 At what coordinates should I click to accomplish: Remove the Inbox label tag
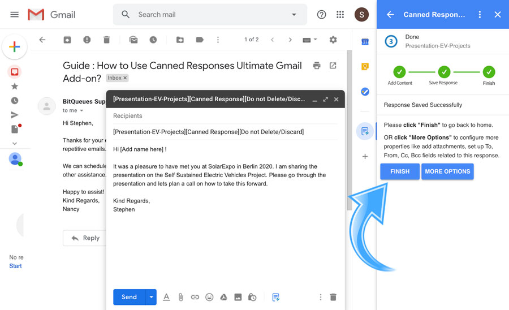(x=125, y=78)
